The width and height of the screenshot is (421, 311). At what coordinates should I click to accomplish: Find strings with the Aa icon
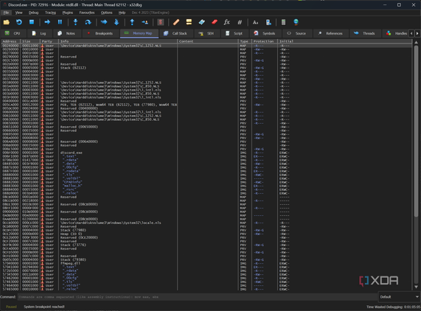point(255,22)
